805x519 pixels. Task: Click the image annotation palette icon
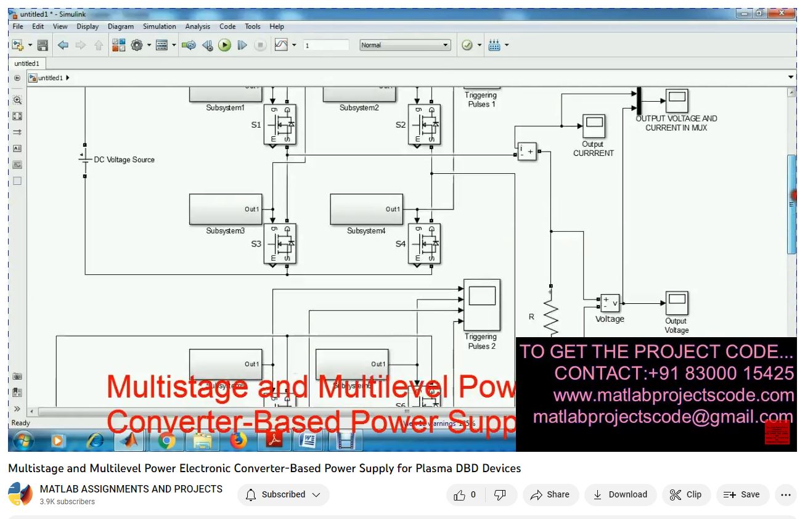pyautogui.click(x=17, y=165)
